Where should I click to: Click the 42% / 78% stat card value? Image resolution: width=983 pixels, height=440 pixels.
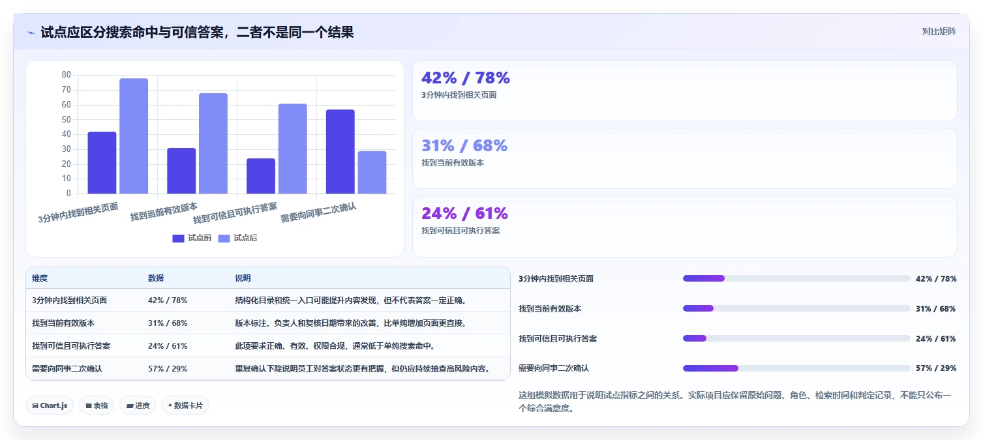coord(466,78)
